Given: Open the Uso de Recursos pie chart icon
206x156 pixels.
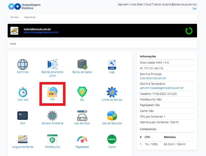Looking at the screenshot, I should pos(112,116).
